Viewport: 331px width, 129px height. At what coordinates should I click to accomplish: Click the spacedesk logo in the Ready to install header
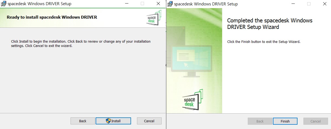pos(154,18)
